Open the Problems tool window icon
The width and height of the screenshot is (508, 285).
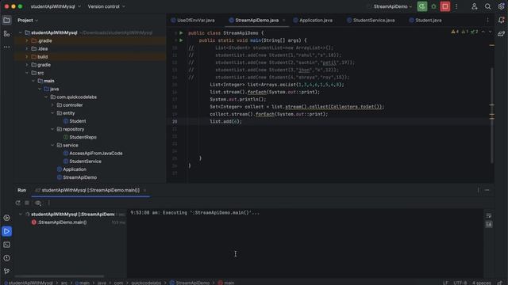pyautogui.click(x=6, y=258)
